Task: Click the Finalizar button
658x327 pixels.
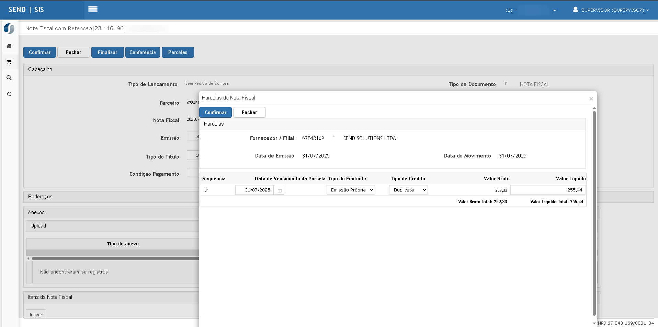Action: (x=107, y=52)
